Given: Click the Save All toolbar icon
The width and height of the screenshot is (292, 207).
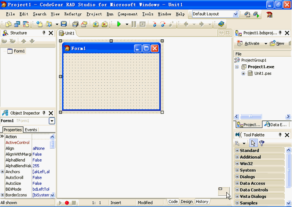Looking at the screenshot, I should [x=75, y=24].
